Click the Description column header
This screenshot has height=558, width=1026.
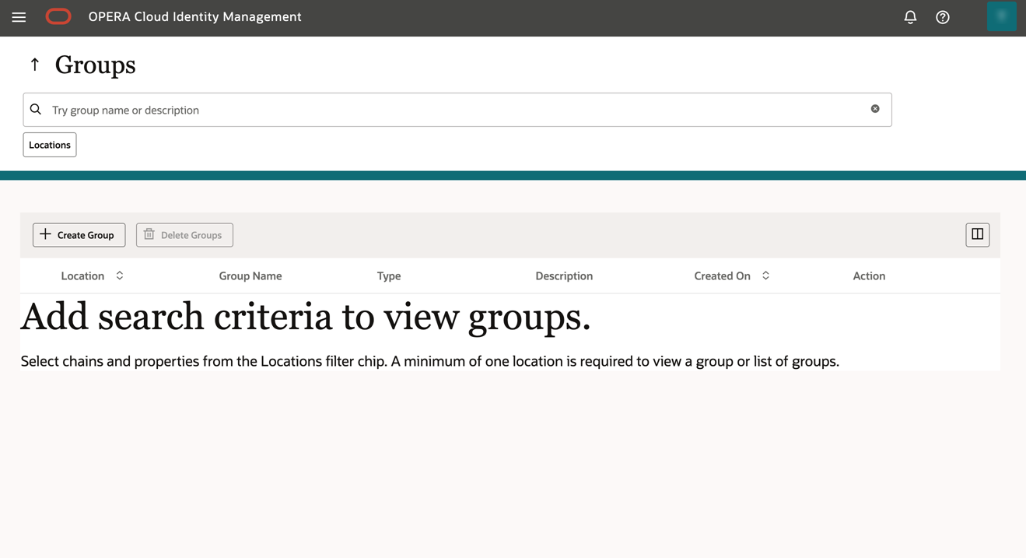coord(564,276)
